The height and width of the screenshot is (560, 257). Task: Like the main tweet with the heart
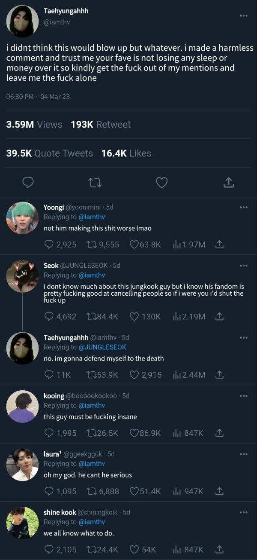(x=161, y=183)
